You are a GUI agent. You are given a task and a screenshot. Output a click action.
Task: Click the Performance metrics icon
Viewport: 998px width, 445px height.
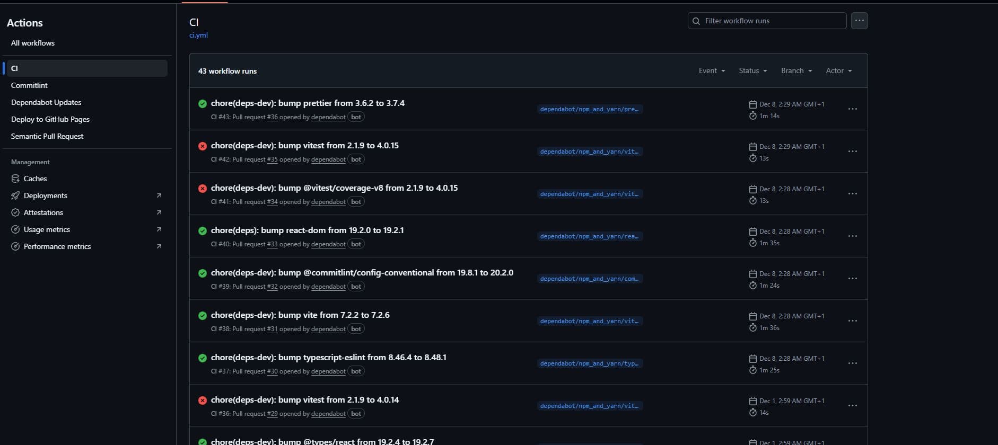pos(15,246)
